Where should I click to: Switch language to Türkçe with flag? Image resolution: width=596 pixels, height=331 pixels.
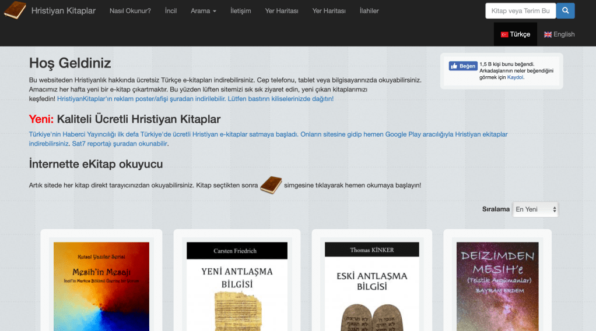click(x=516, y=34)
